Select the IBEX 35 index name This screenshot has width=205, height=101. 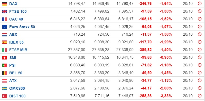16,42
